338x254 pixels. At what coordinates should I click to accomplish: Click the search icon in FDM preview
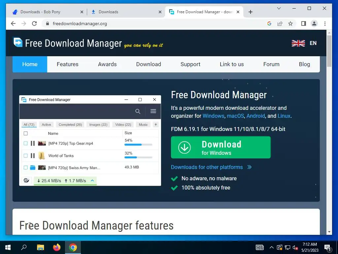coord(138,111)
